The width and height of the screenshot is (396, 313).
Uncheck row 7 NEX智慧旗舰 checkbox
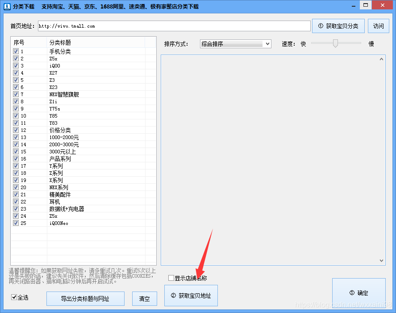click(x=16, y=94)
